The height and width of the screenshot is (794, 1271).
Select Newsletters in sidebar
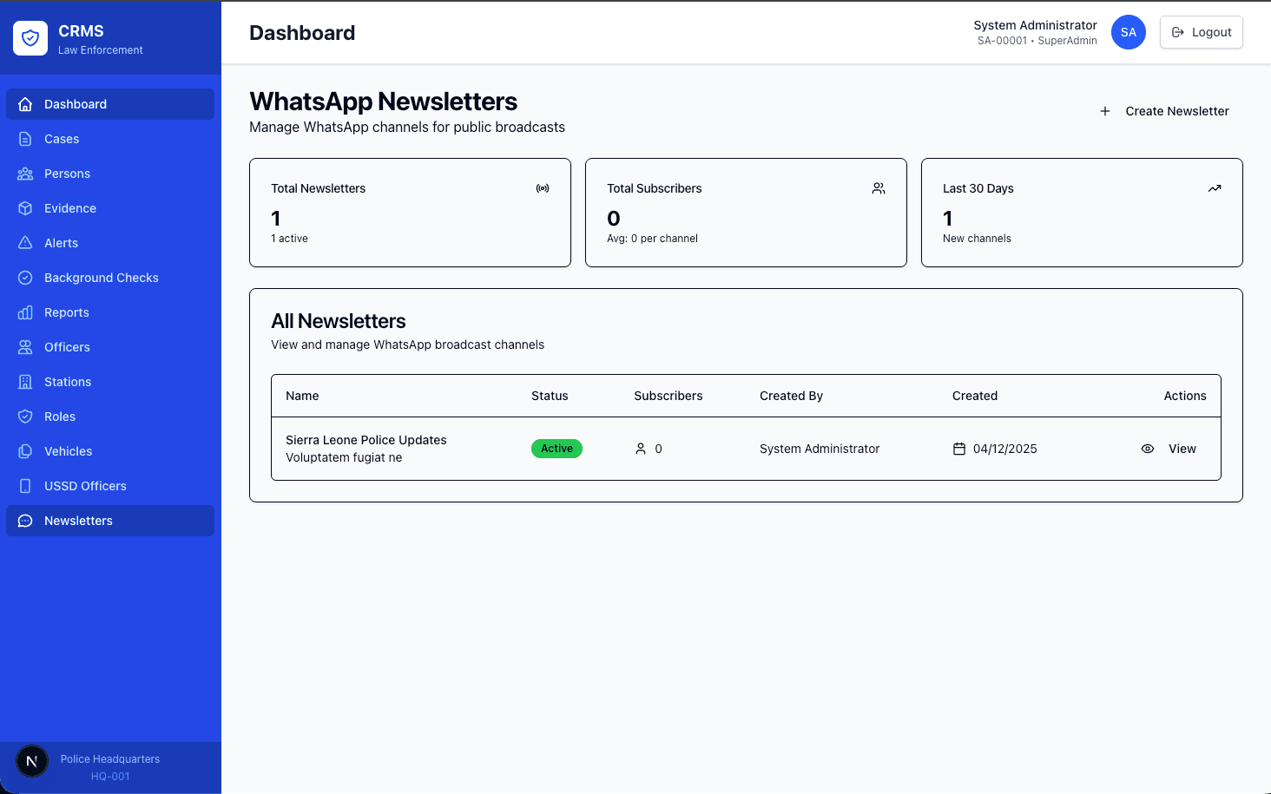tap(110, 521)
